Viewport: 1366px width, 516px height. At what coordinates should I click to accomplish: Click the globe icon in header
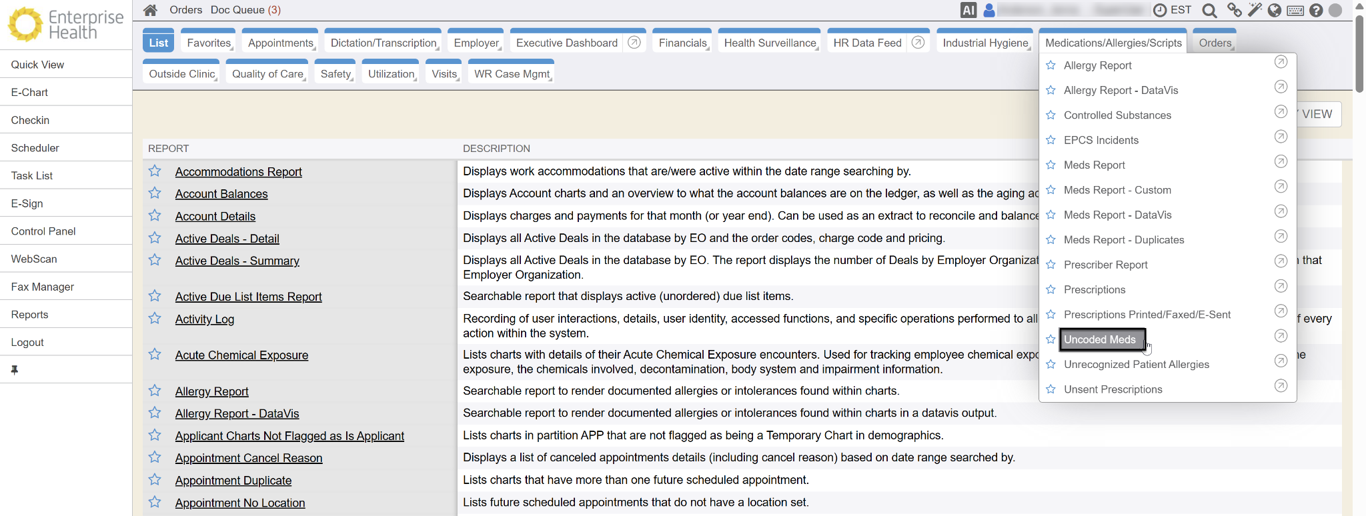1275,10
